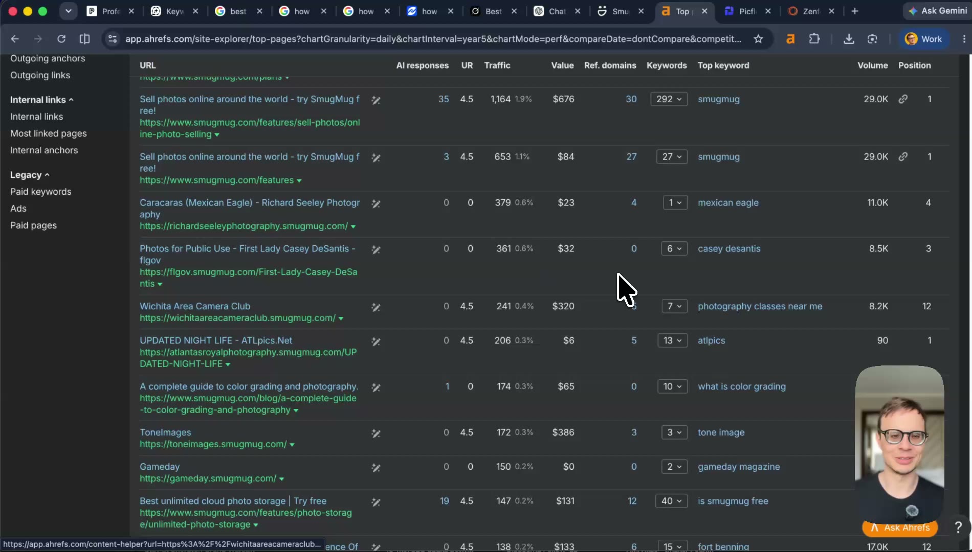The width and height of the screenshot is (972, 552).
Task: Bookmark this page with the star icon
Action: click(x=758, y=39)
